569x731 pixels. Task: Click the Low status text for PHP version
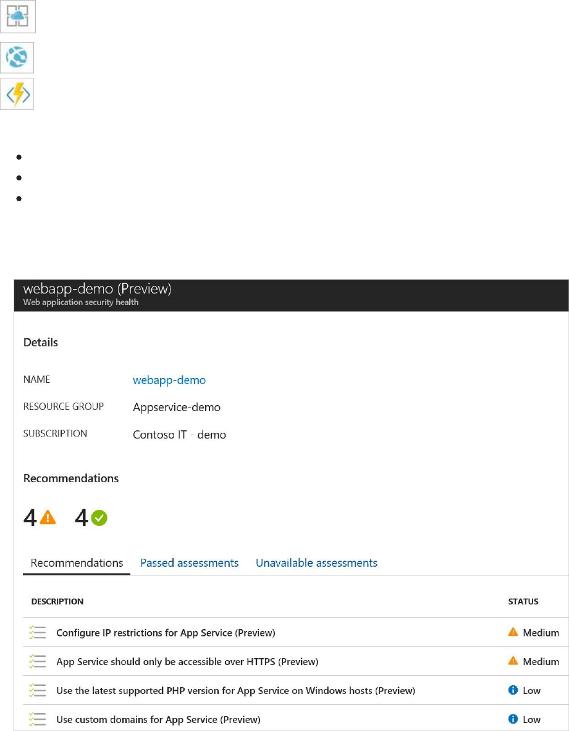(x=531, y=690)
